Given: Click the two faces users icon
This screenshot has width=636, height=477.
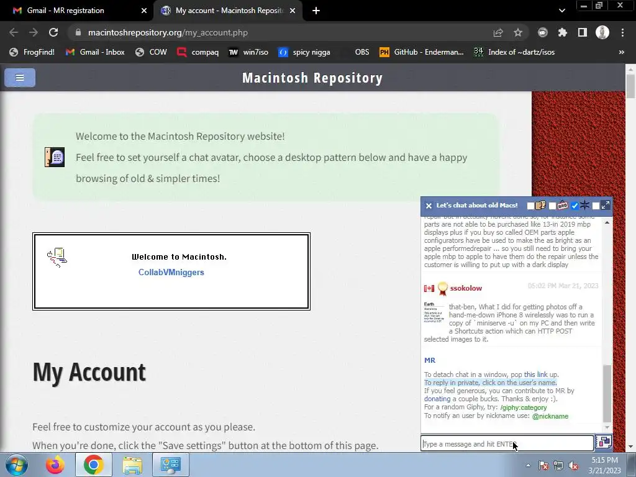Looking at the screenshot, I should point(541,205).
